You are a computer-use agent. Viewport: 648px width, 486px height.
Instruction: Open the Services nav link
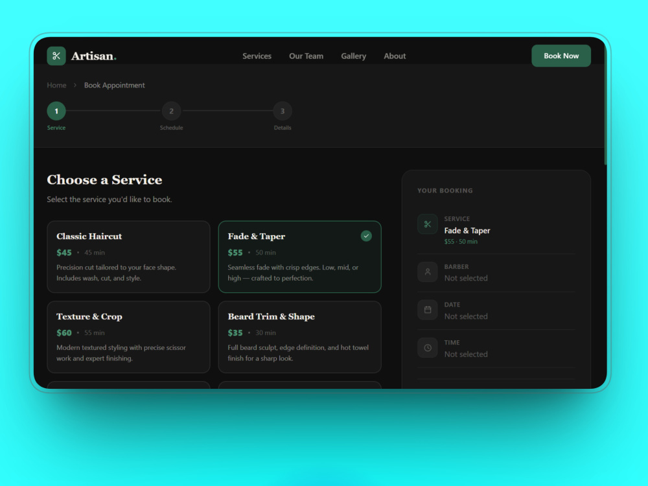click(257, 56)
